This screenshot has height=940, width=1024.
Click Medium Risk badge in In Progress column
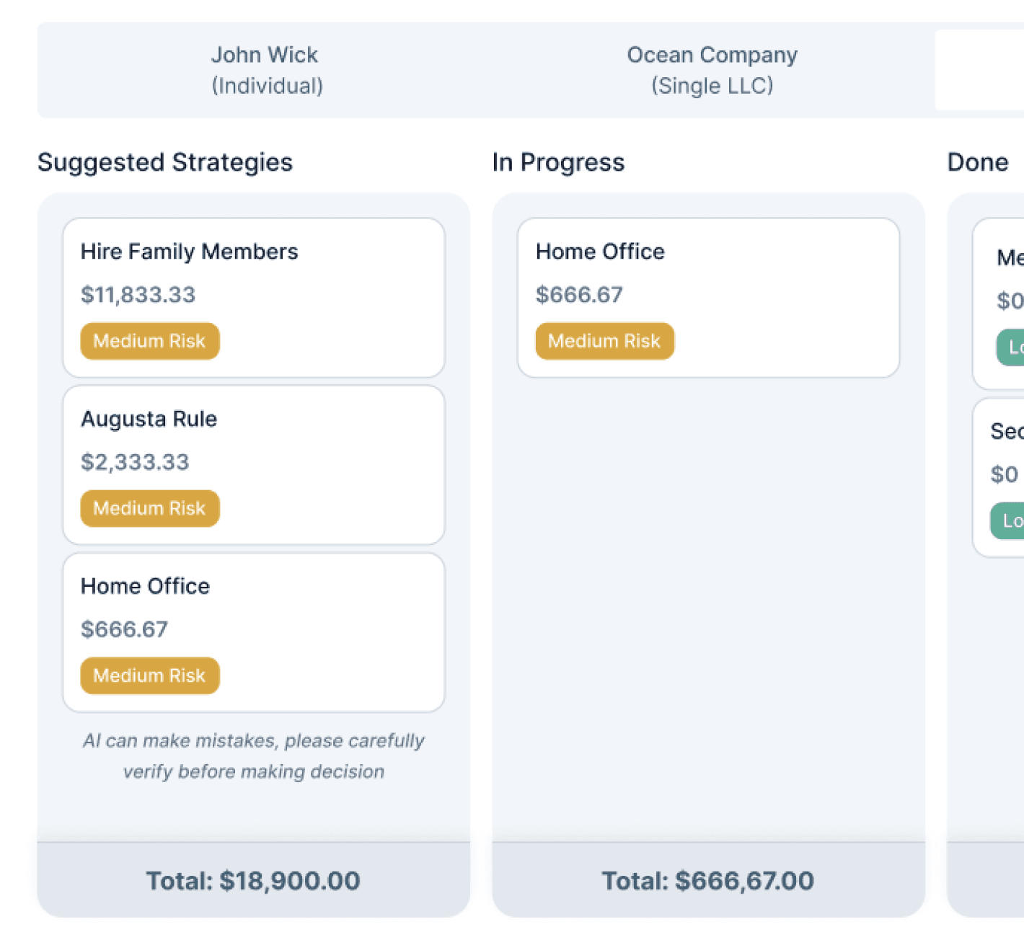[604, 341]
